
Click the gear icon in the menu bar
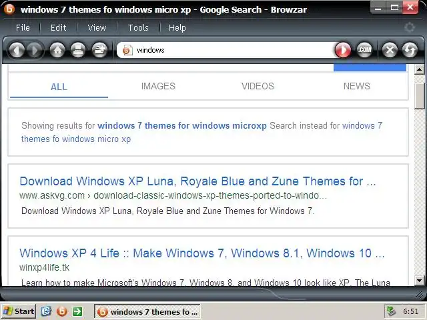click(x=409, y=27)
